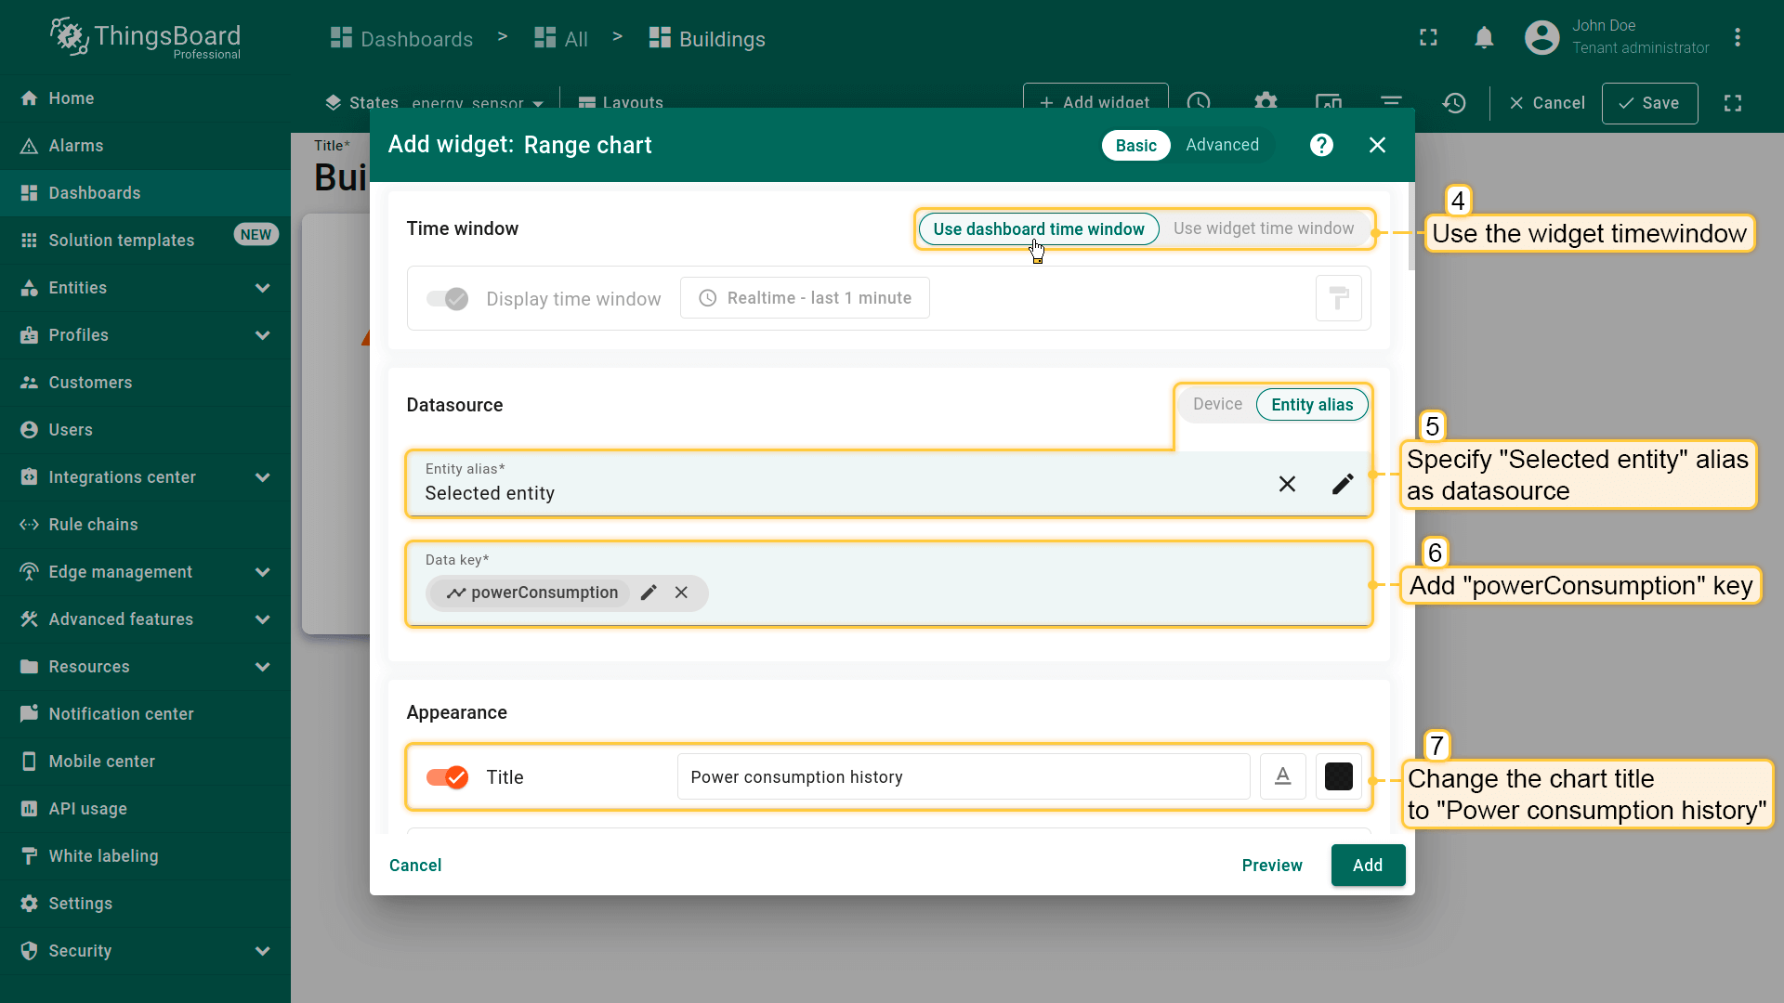Open notifications bell icon
1784x1003 pixels.
point(1484,38)
